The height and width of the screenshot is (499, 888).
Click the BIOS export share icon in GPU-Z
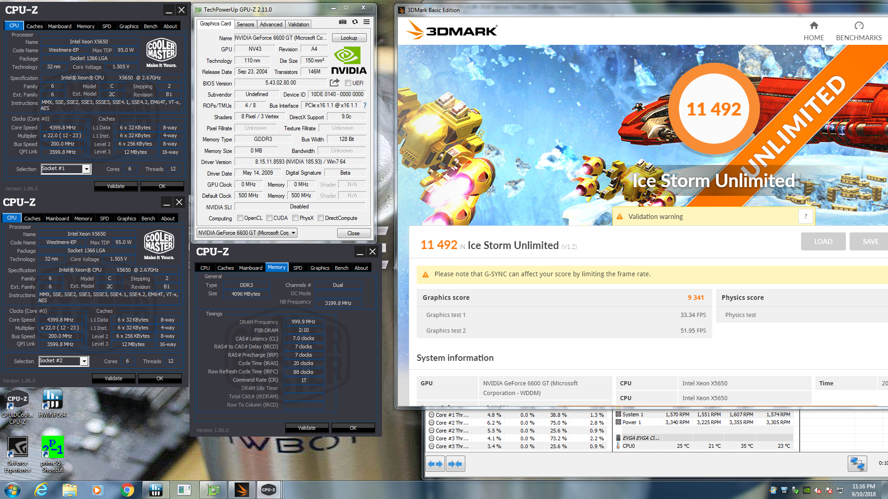(334, 83)
